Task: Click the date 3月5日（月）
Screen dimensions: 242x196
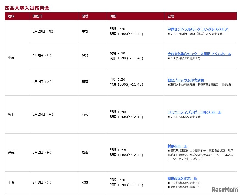Action: [42, 56]
